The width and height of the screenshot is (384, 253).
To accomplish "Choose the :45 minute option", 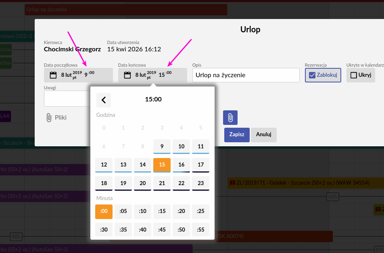I will [x=162, y=230].
